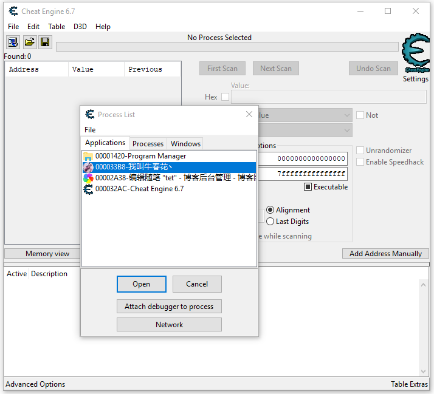The width and height of the screenshot is (434, 394).
Task: Enable the Not checkbox
Action: pos(360,115)
